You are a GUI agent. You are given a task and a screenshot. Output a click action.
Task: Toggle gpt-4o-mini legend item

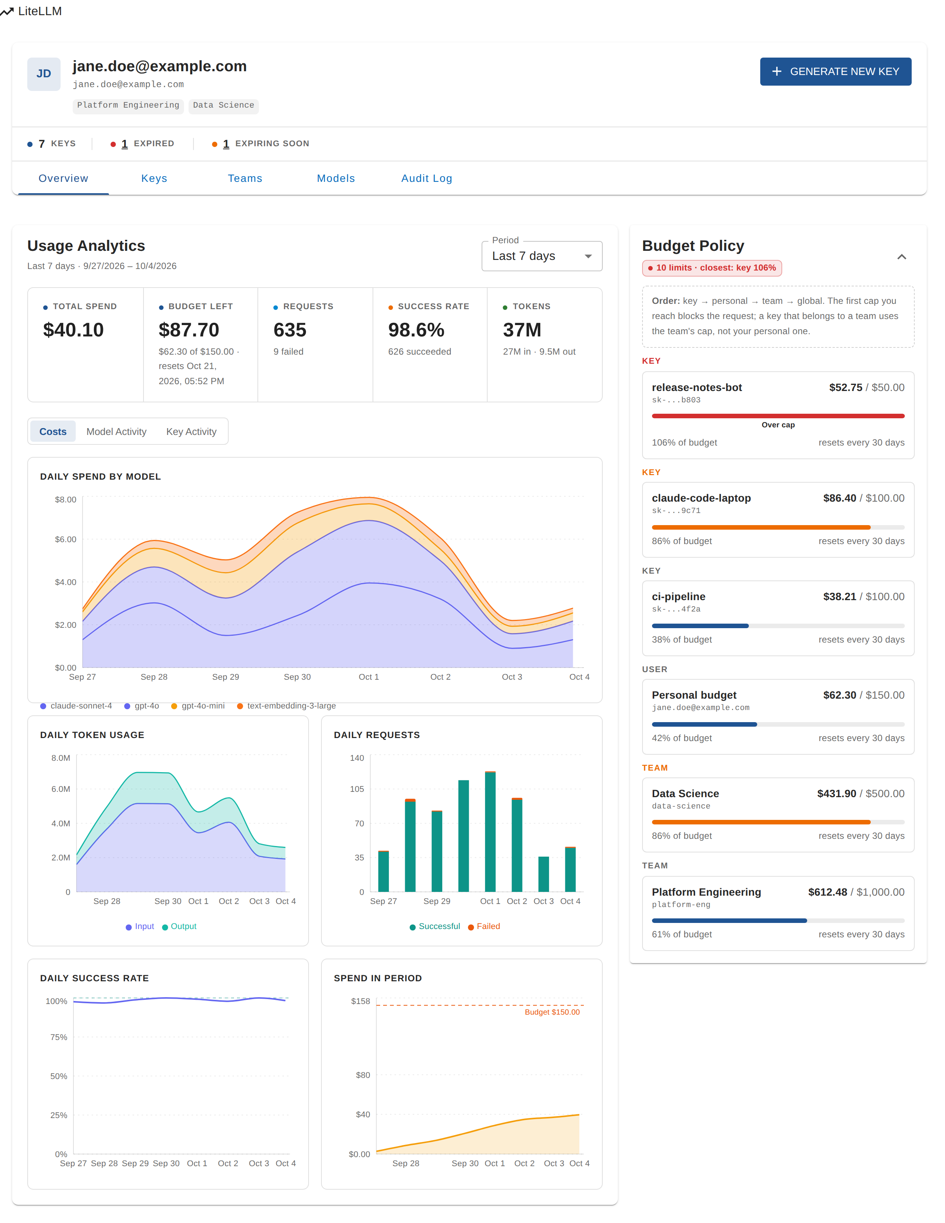pos(198,705)
